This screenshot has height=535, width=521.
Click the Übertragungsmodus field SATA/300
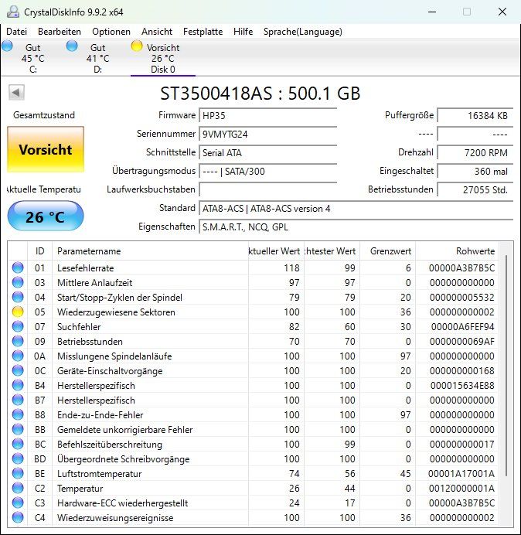coord(268,172)
